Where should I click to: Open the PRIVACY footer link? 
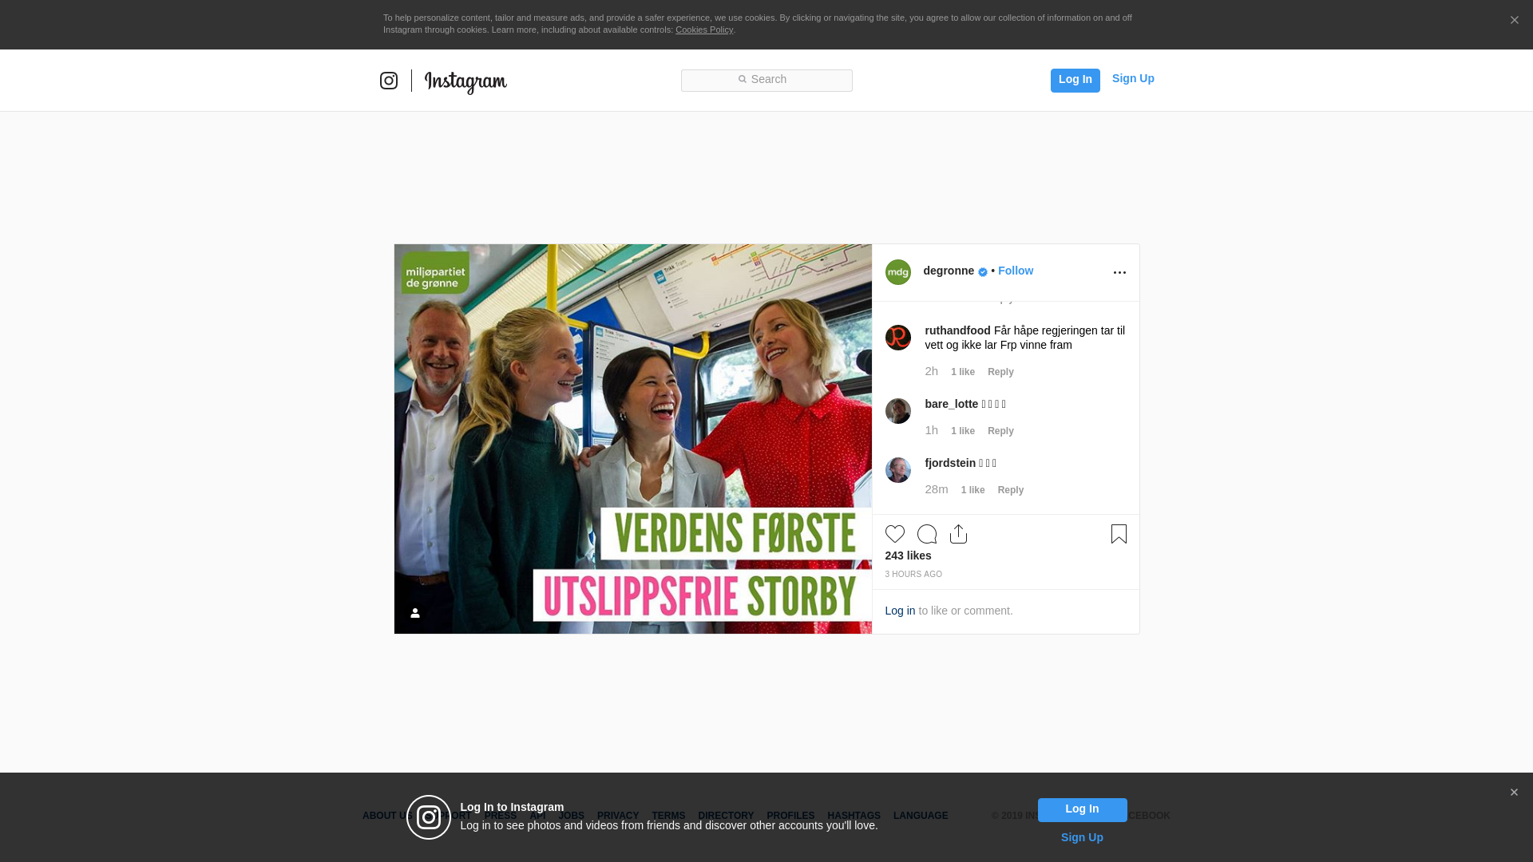click(x=618, y=816)
